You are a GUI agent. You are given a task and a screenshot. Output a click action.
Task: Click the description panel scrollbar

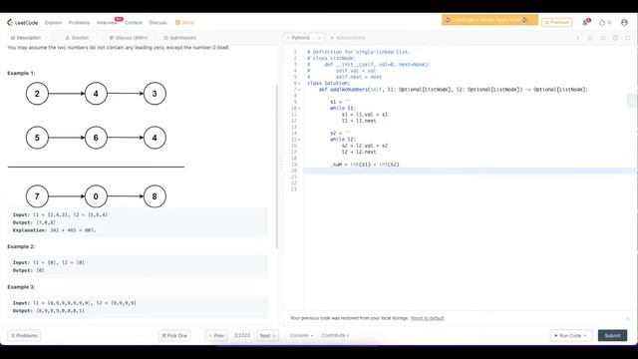[x=277, y=167]
